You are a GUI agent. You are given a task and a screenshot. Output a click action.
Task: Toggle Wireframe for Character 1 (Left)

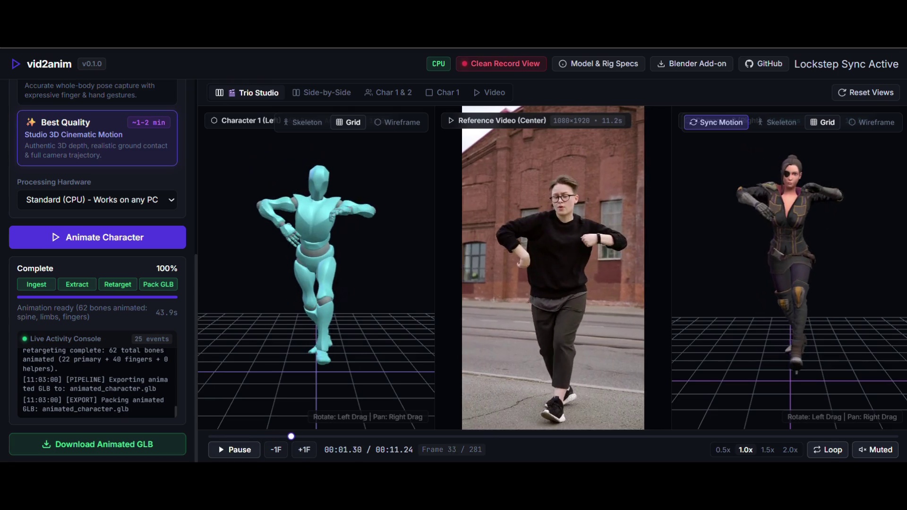click(397, 122)
